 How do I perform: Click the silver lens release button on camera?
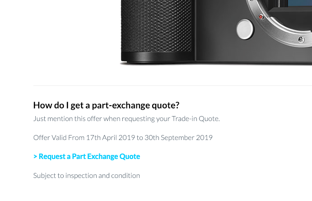pos(245,29)
